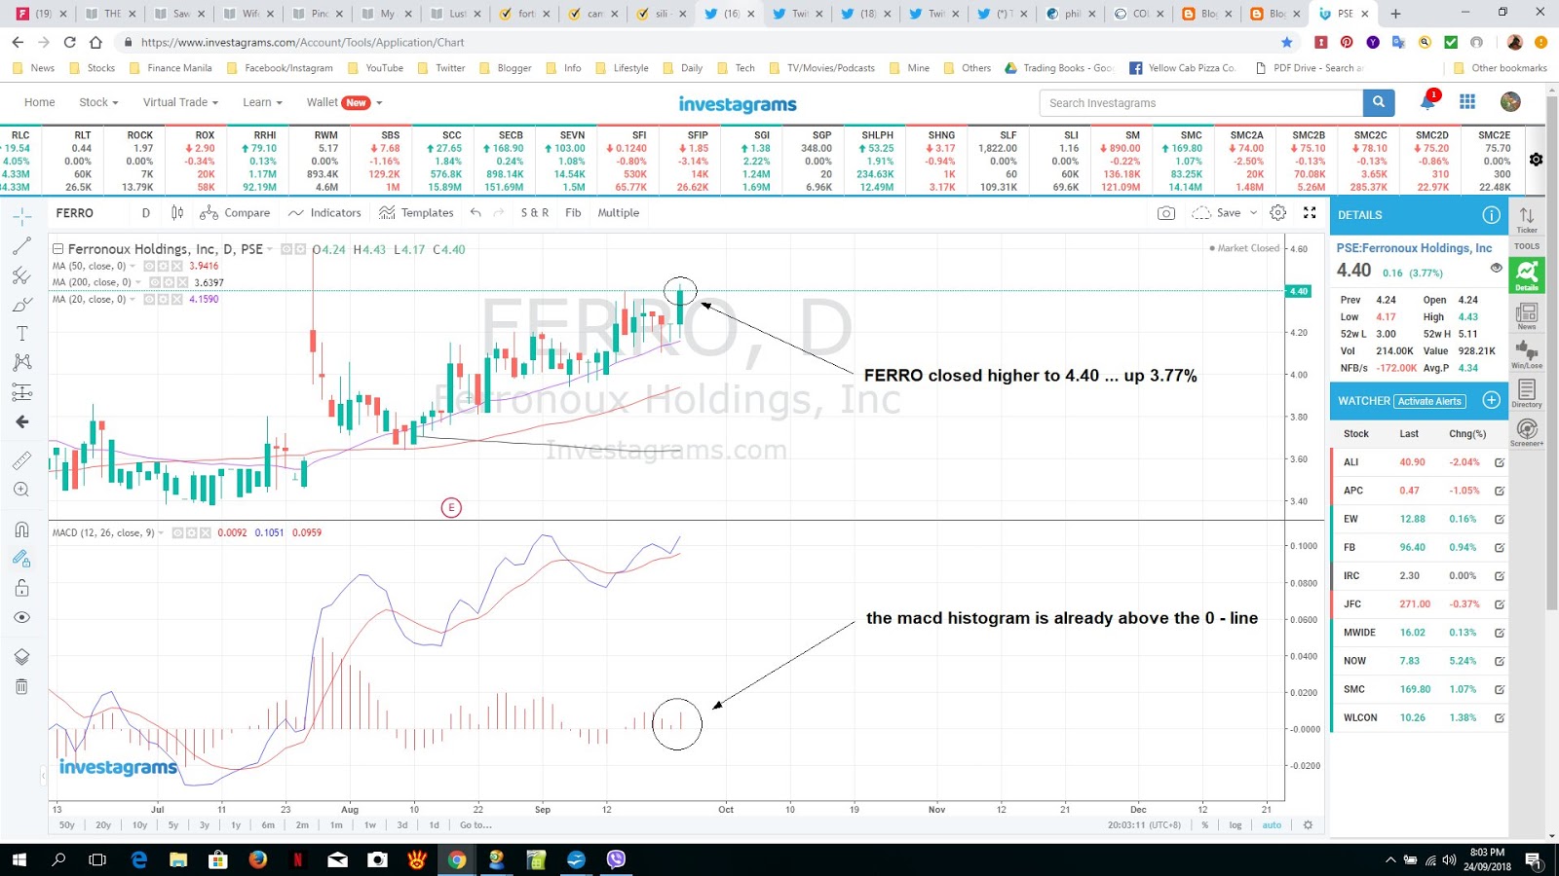The image size is (1559, 876).
Task: Open the Save dropdown arrow
Action: point(1253,212)
